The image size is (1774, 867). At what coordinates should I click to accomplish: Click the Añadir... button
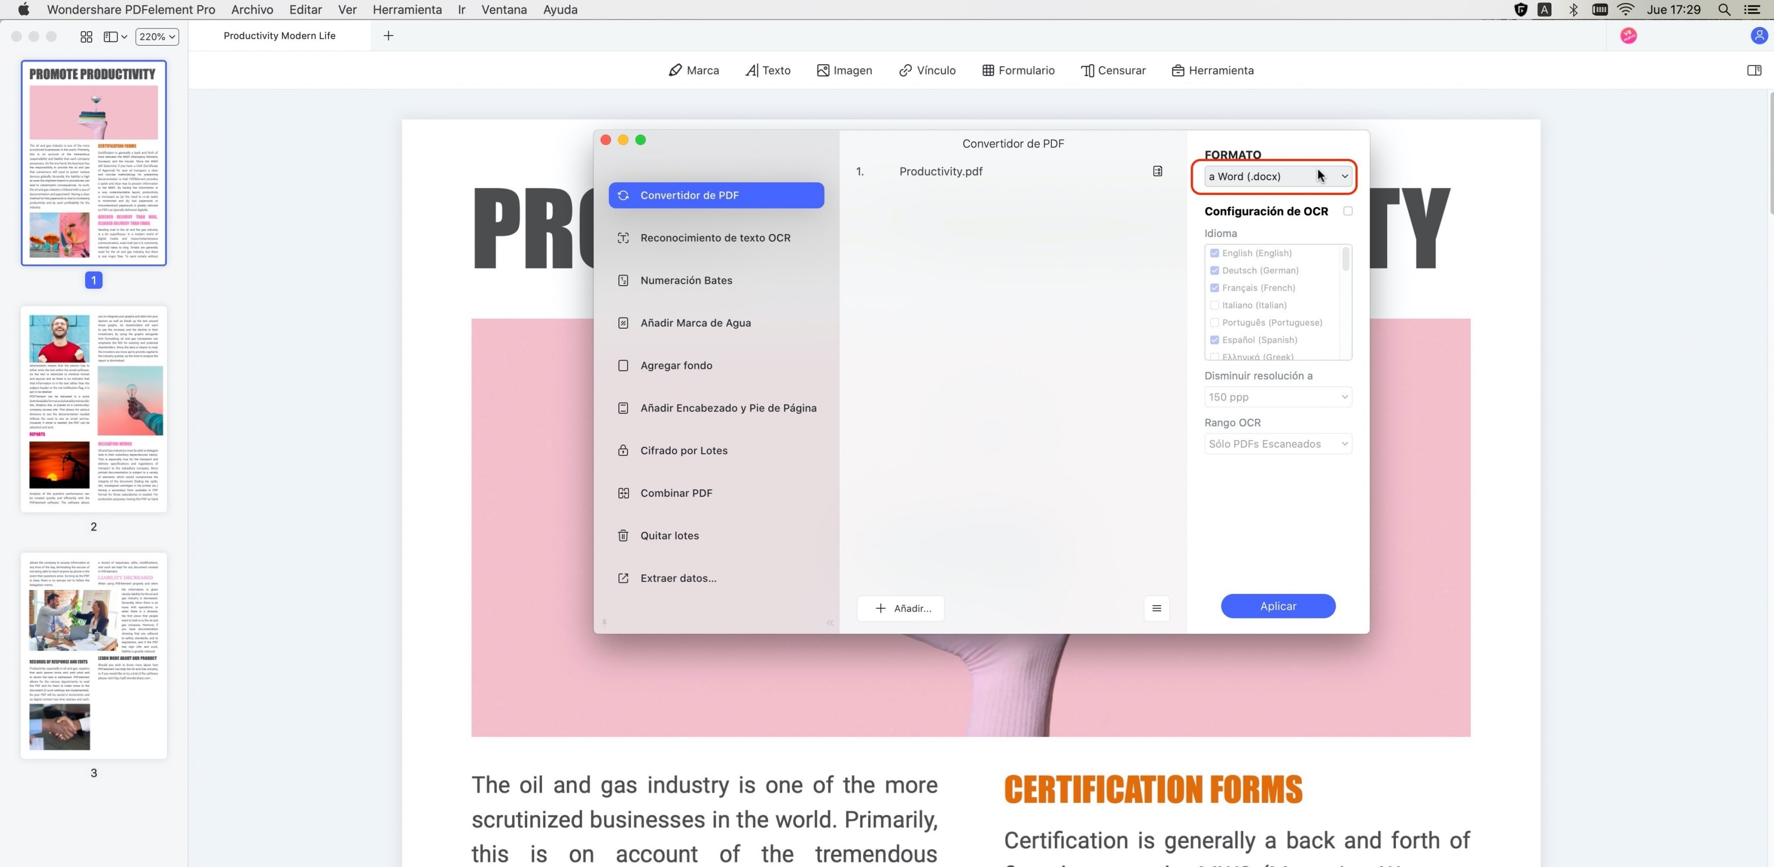901,608
